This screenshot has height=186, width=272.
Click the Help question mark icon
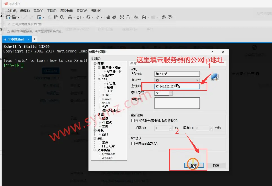point(163,17)
